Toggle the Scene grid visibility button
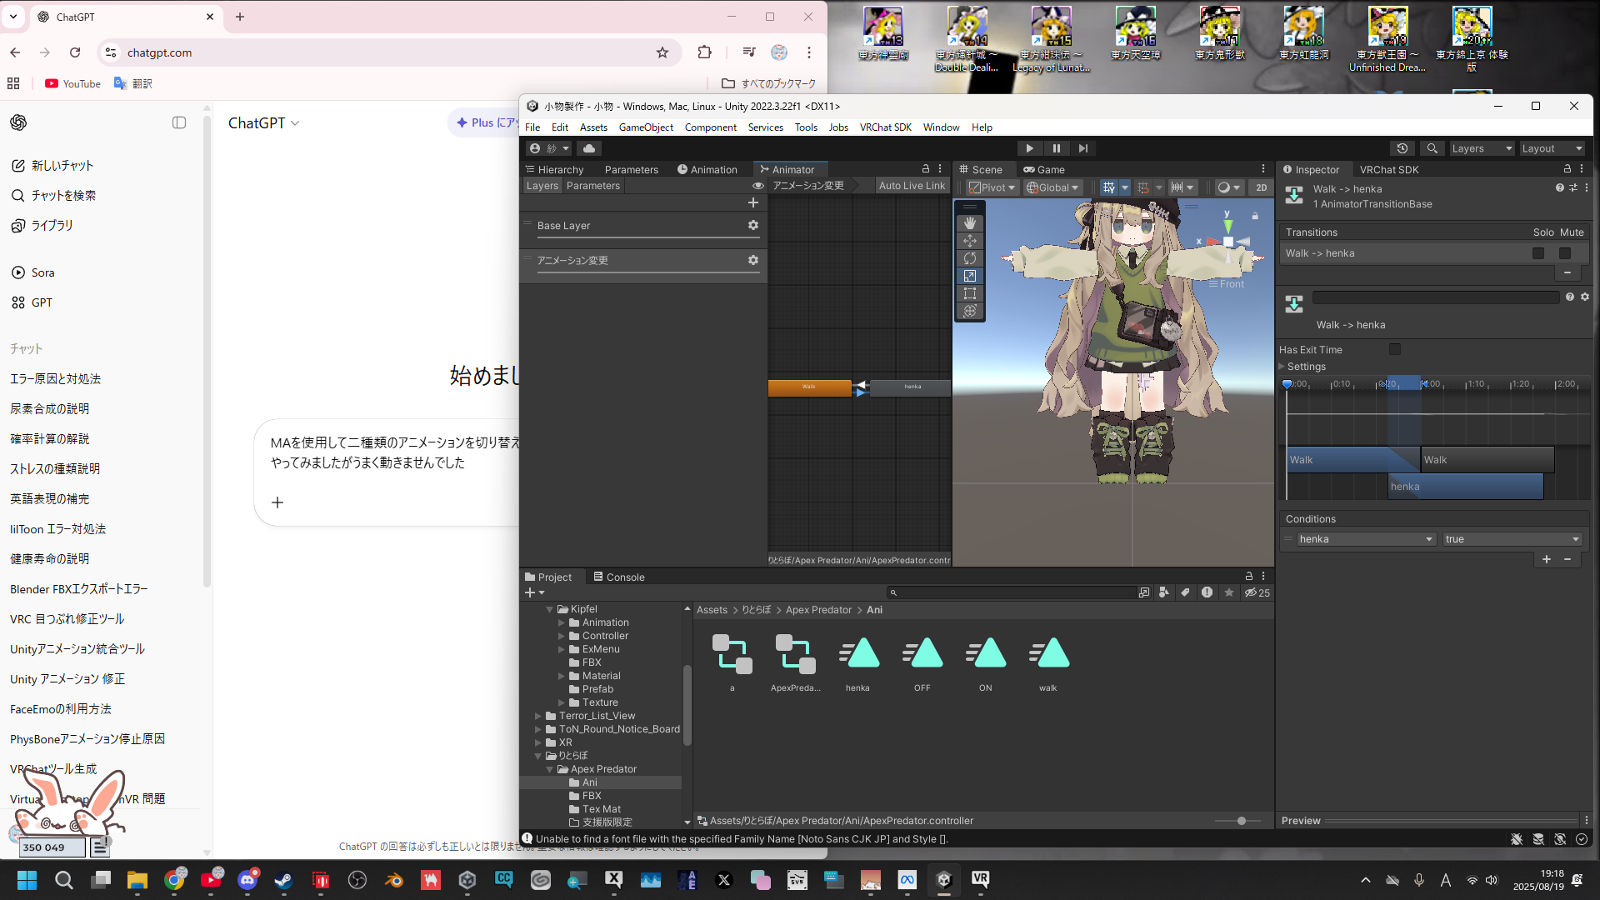This screenshot has height=900, width=1600. (x=1108, y=187)
